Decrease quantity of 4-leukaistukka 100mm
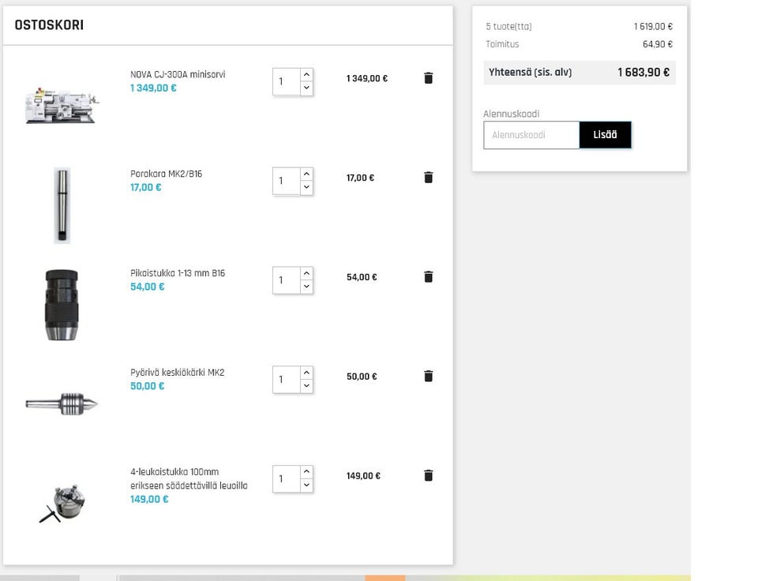The image size is (758, 581). pos(306,485)
